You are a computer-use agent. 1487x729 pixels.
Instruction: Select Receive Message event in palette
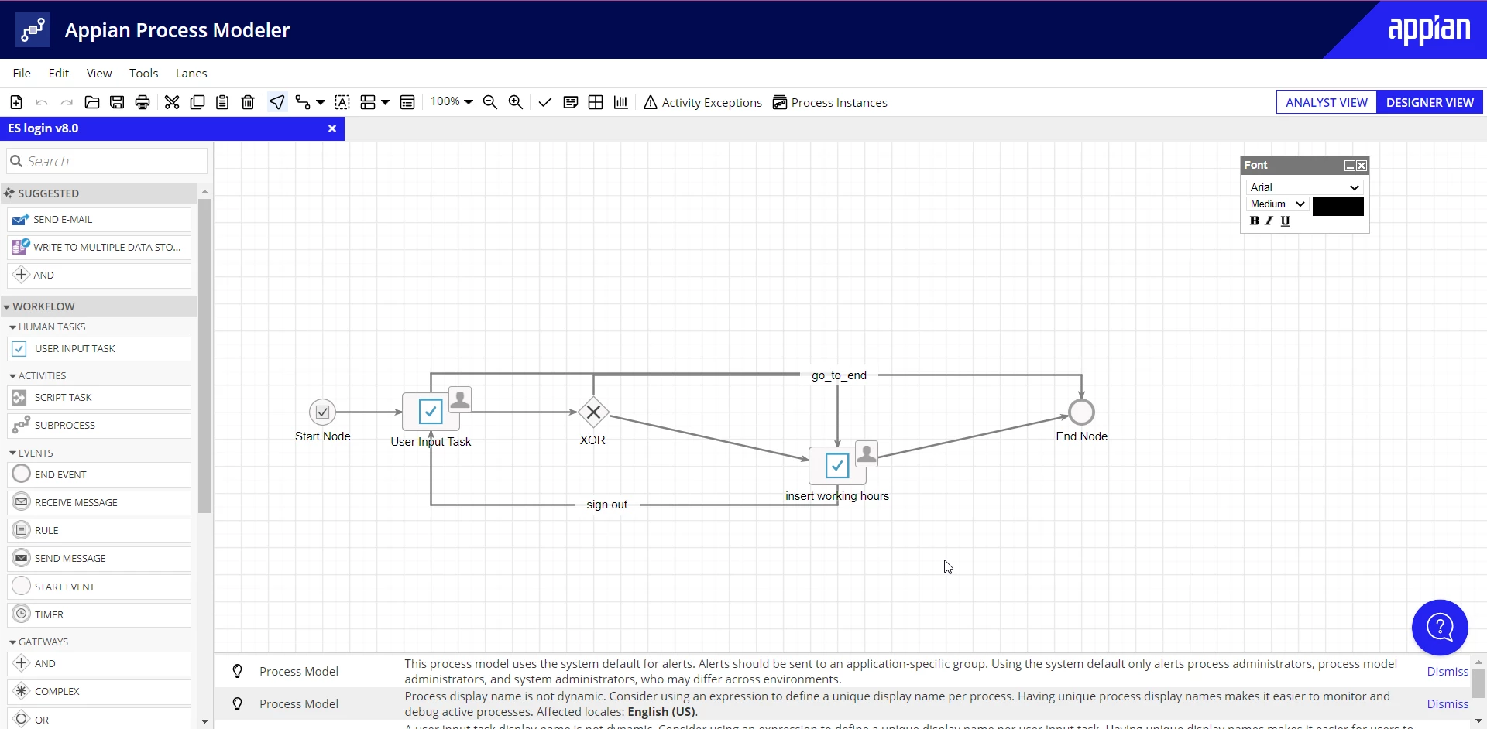tap(99, 503)
